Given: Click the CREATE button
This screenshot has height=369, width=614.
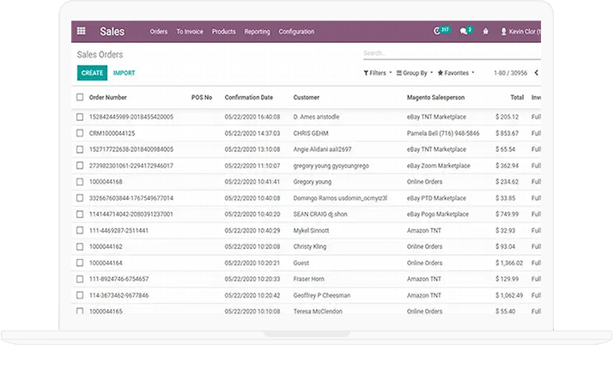Looking at the screenshot, I should [92, 74].
